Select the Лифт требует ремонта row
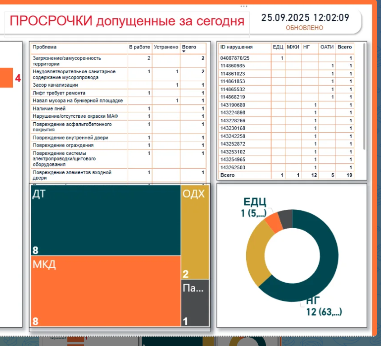This screenshot has width=381, height=346. coord(118,93)
